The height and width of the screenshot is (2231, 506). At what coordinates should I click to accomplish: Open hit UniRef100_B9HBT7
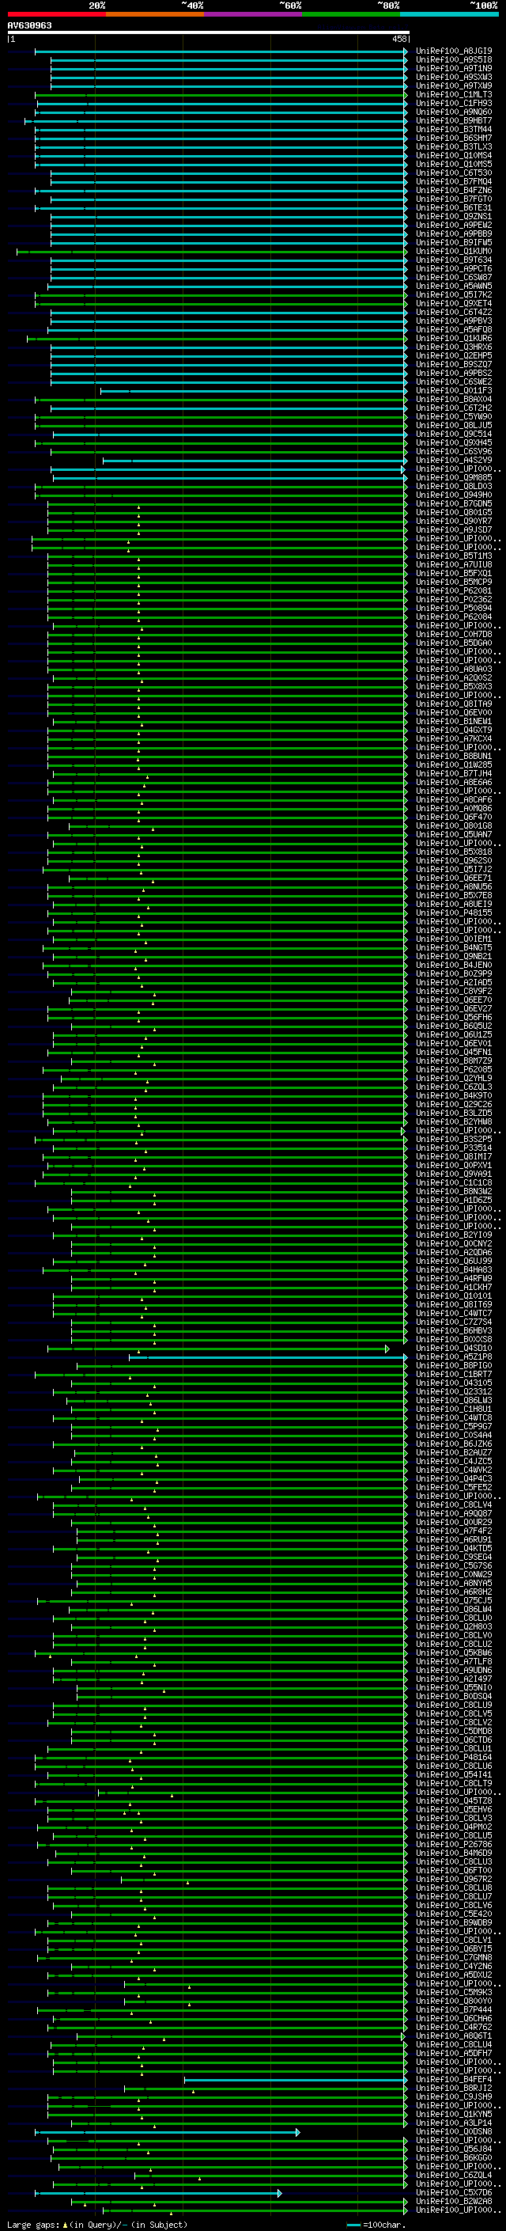point(454,120)
